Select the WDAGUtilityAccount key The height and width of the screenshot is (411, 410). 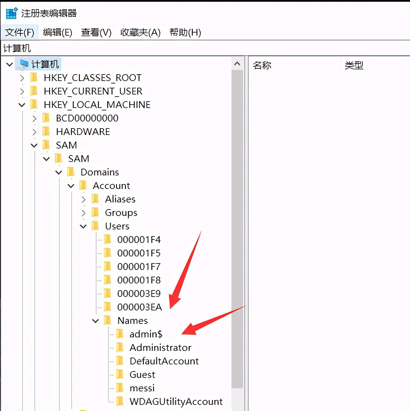(x=176, y=402)
